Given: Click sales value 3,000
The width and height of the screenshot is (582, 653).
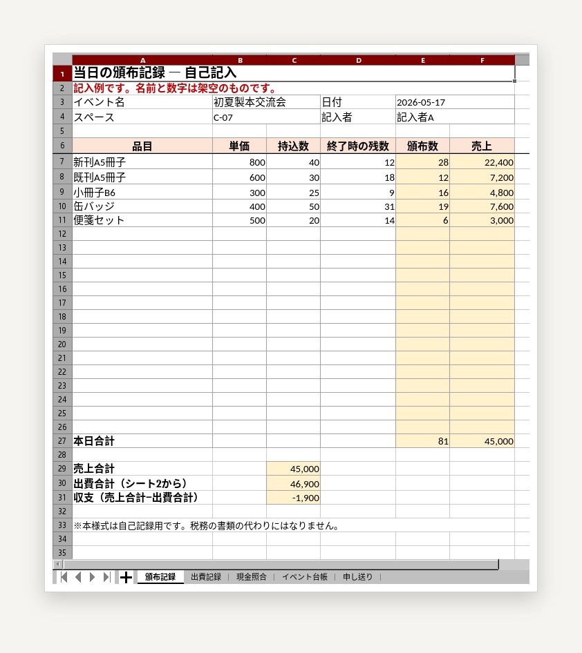Looking at the screenshot, I should 482,220.
